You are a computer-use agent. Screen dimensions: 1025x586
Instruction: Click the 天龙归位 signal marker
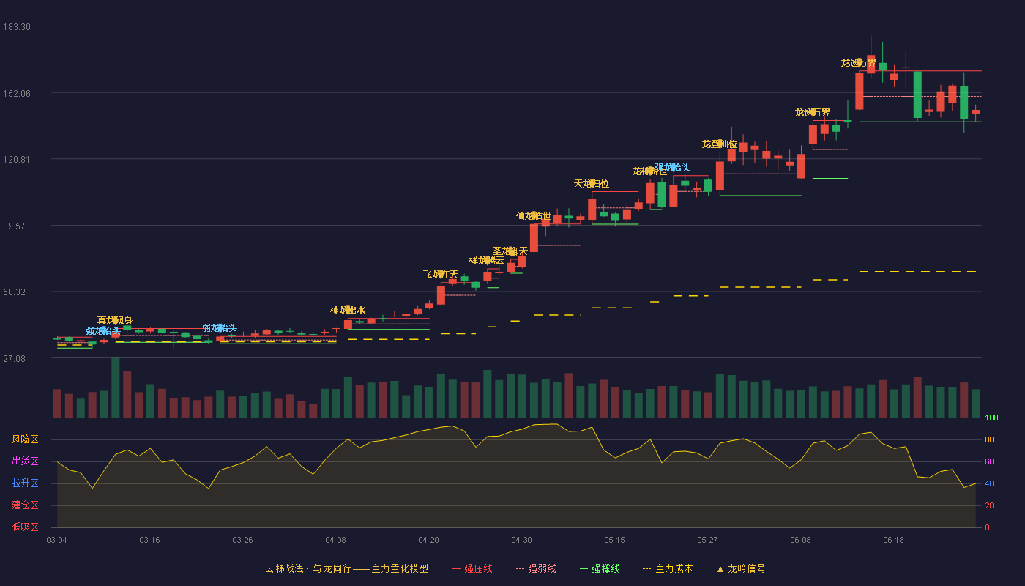(x=592, y=183)
